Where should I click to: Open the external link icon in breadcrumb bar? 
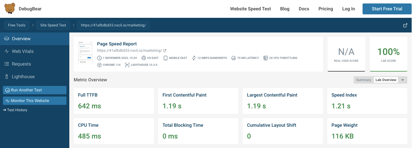[405, 25]
